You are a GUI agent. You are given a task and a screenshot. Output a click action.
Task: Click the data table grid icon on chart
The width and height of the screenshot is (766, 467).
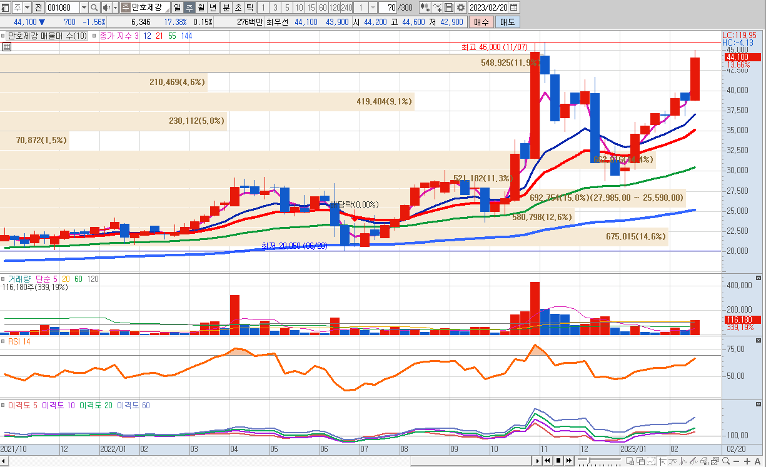click(x=6, y=47)
